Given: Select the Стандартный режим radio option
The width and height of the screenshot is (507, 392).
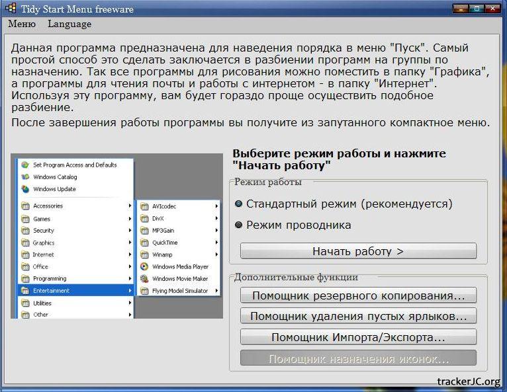Looking at the screenshot, I should (239, 204).
